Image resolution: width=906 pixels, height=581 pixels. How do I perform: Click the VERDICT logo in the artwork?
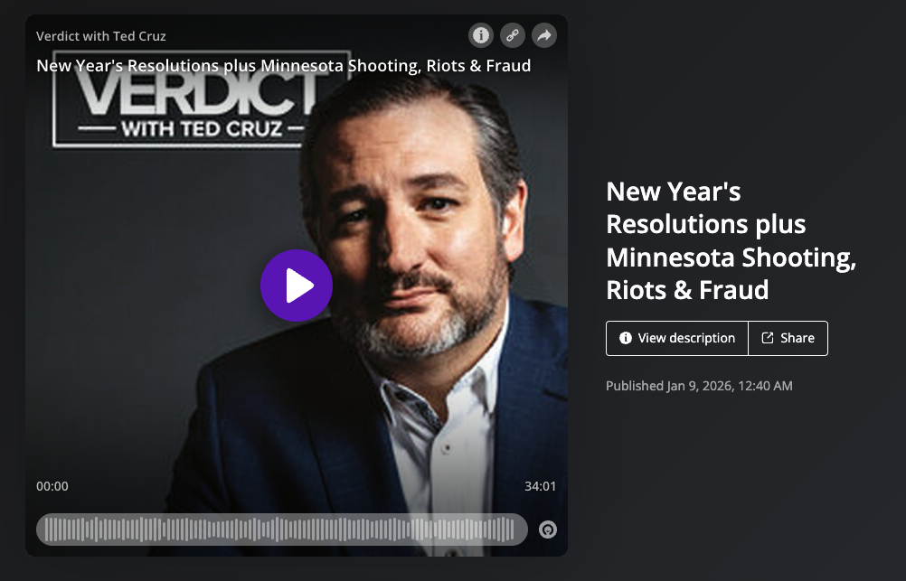click(199, 99)
